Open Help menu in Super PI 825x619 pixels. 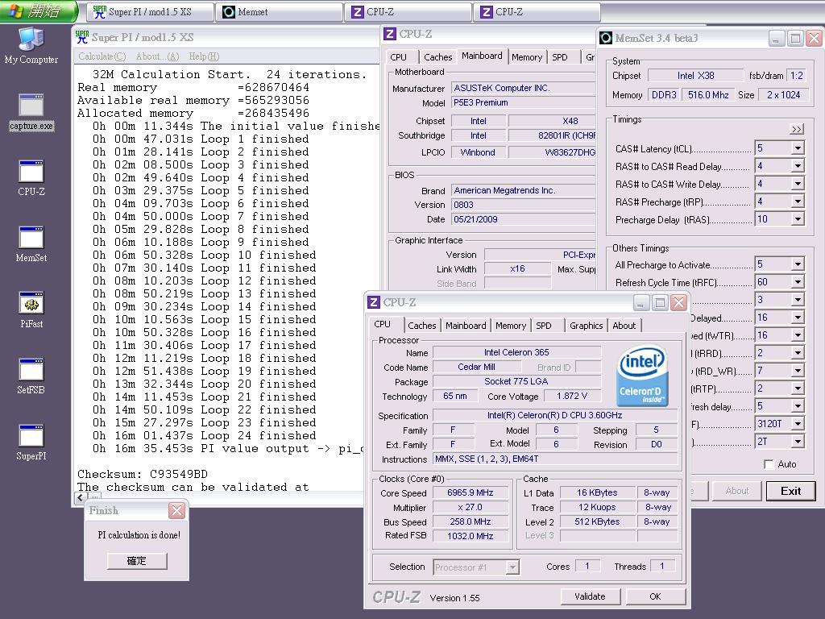tap(204, 56)
